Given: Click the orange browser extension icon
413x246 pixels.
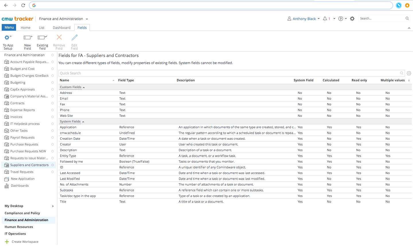Looking at the screenshot, I should pos(407,5).
